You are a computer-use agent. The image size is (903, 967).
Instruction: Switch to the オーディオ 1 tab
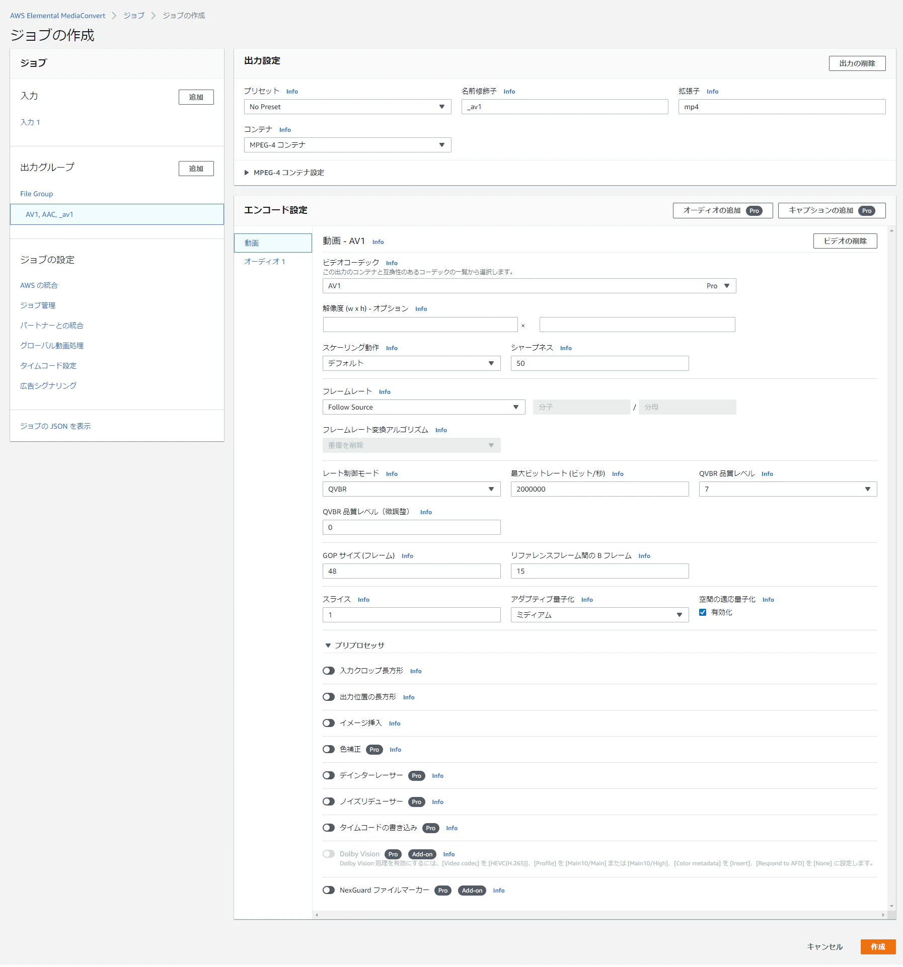point(264,262)
